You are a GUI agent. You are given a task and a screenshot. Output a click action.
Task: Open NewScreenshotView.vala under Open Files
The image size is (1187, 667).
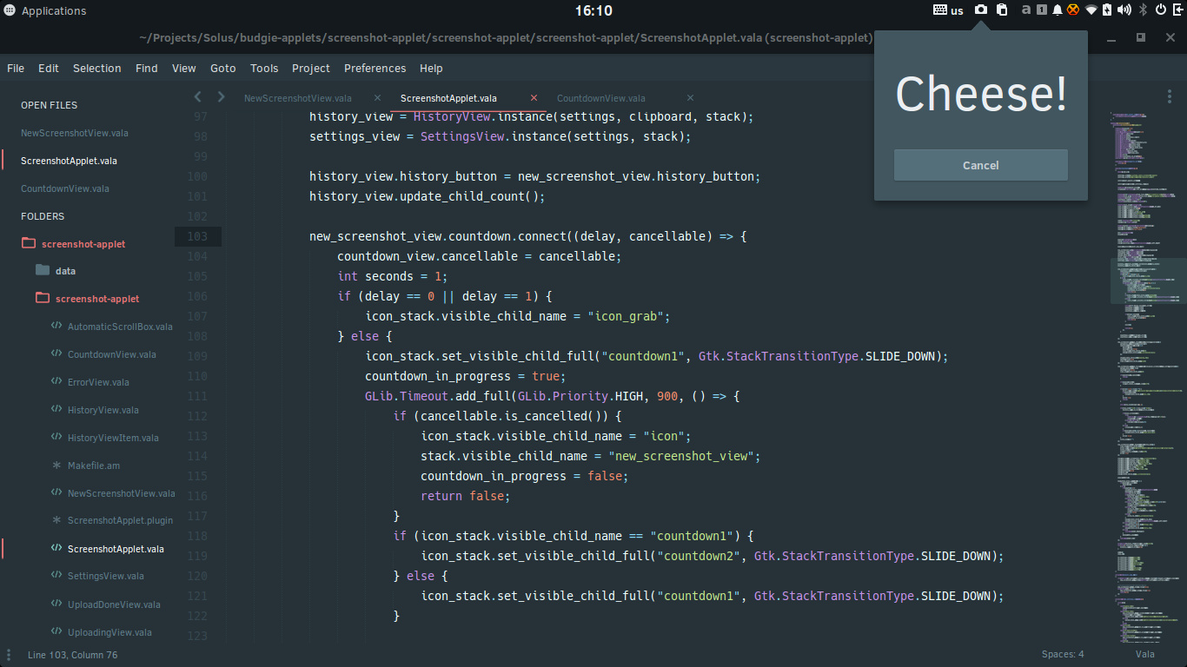(x=75, y=133)
